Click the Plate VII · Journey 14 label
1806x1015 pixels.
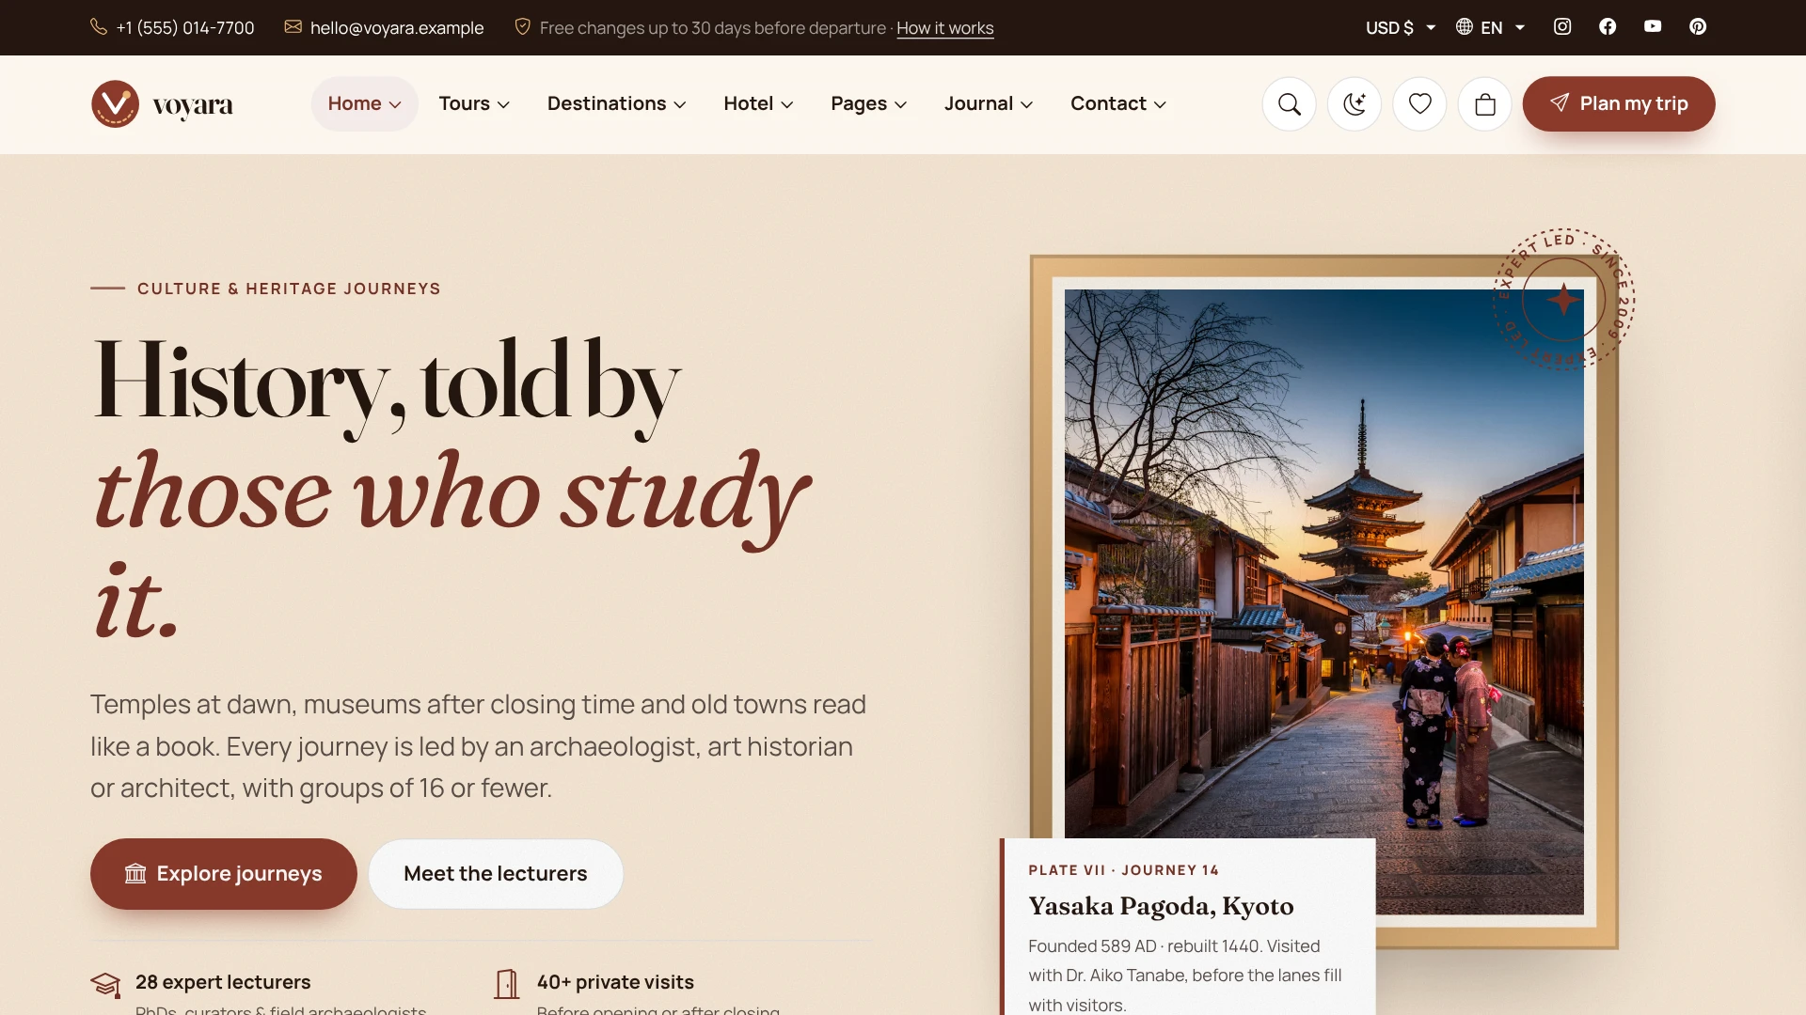1123,870
